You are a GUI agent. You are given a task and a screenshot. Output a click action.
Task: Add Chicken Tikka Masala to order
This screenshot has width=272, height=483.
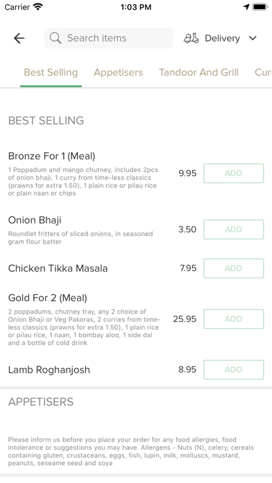[x=234, y=268]
